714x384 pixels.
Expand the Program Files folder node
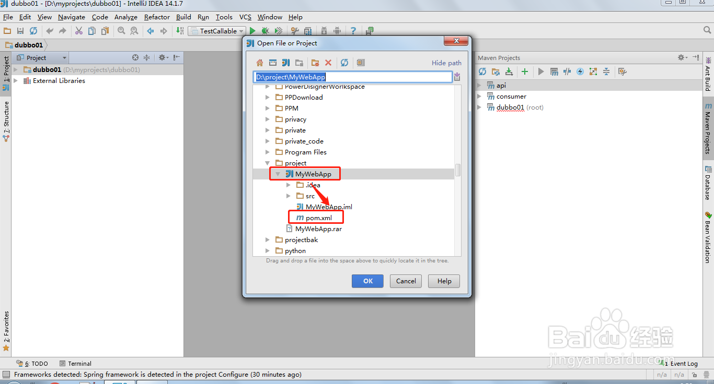point(268,152)
